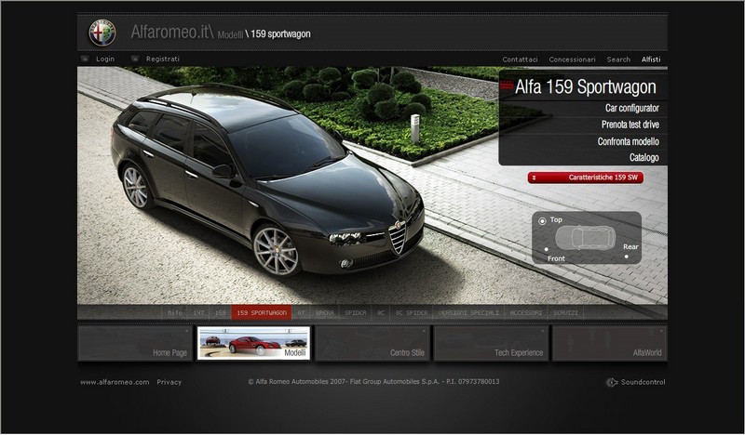The width and height of the screenshot is (745, 435).
Task: Open the Car configurator
Action: coord(632,108)
